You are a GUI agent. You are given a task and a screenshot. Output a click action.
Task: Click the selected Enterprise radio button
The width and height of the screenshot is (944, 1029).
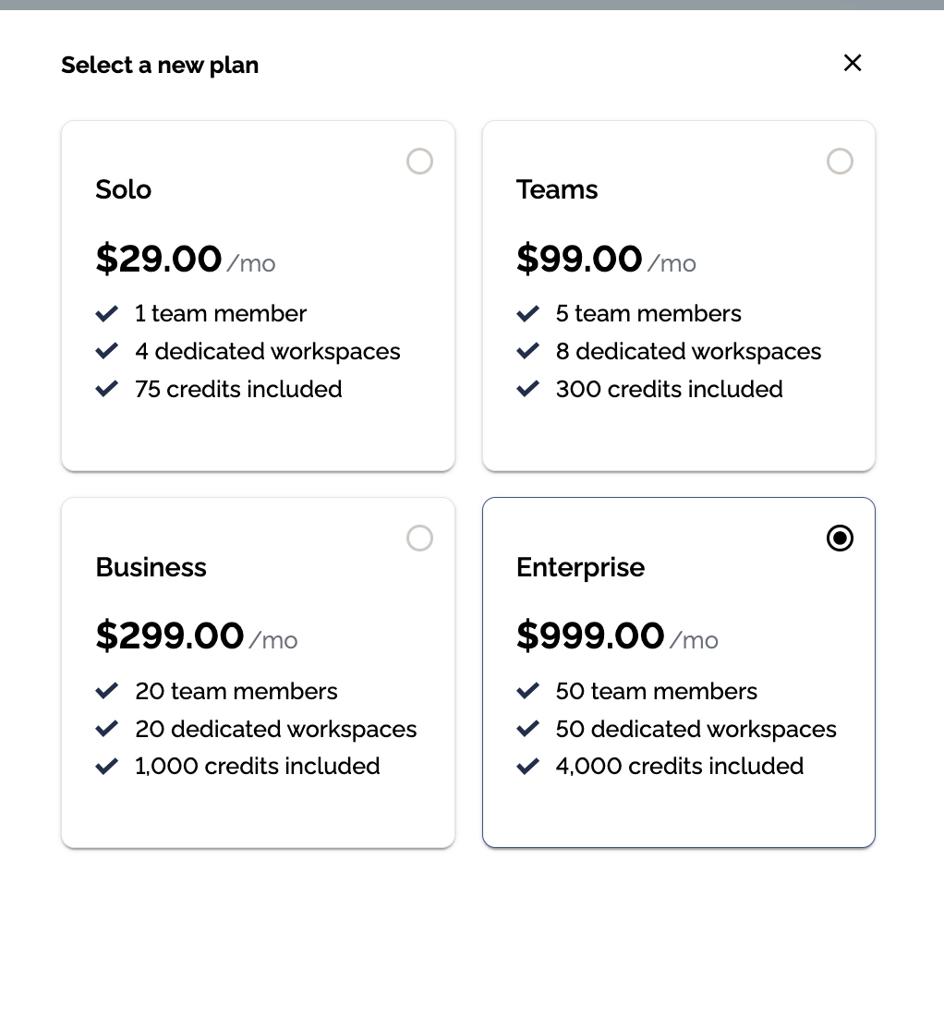coord(840,538)
